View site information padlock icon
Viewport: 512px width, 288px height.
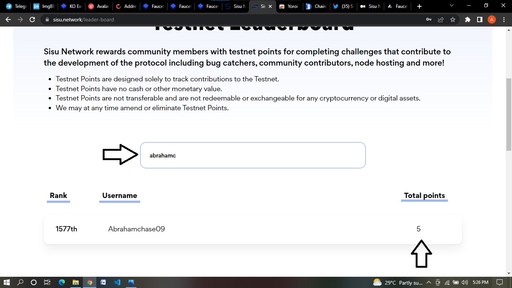tap(47, 19)
